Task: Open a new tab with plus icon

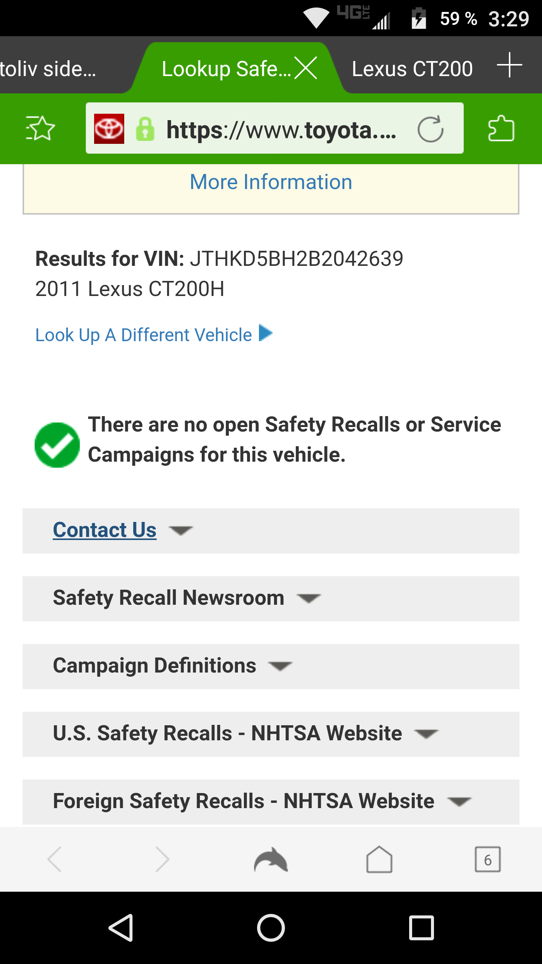Action: tap(509, 65)
